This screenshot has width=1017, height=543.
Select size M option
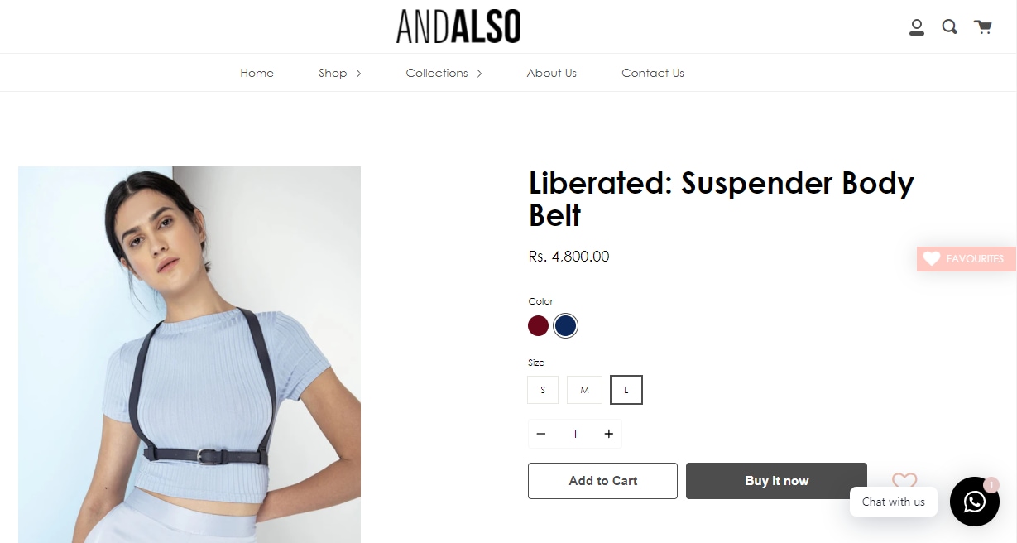[584, 390]
